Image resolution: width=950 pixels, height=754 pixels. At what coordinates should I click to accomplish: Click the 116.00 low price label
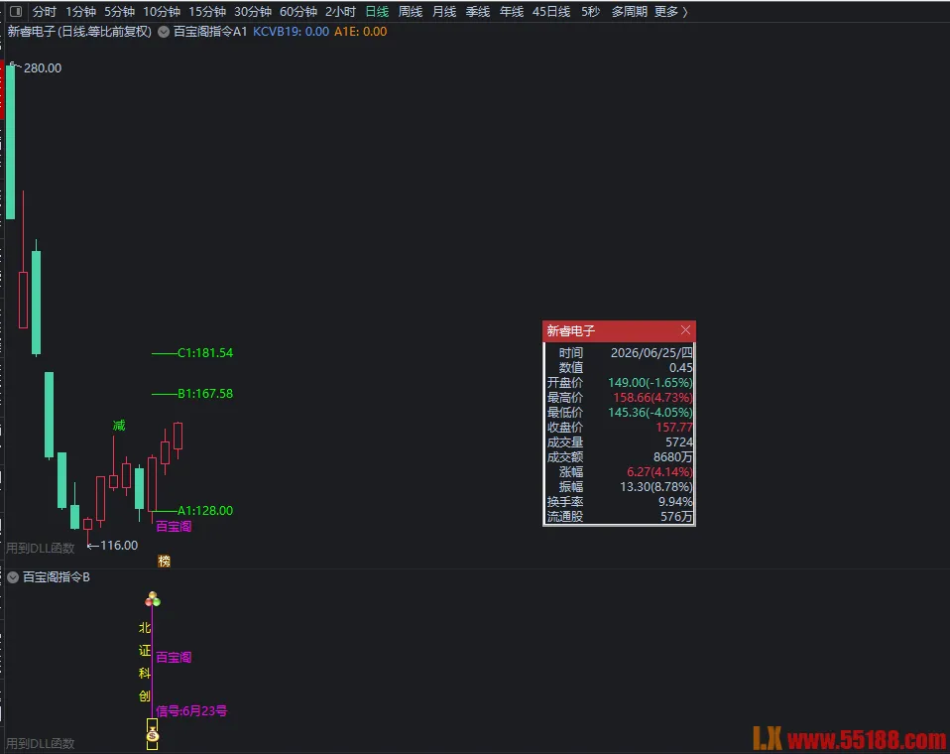pyautogui.click(x=119, y=546)
